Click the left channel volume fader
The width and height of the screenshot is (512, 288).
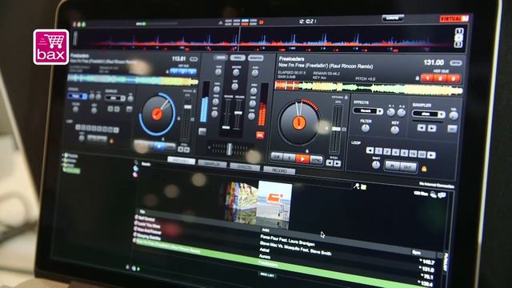[x=226, y=126]
